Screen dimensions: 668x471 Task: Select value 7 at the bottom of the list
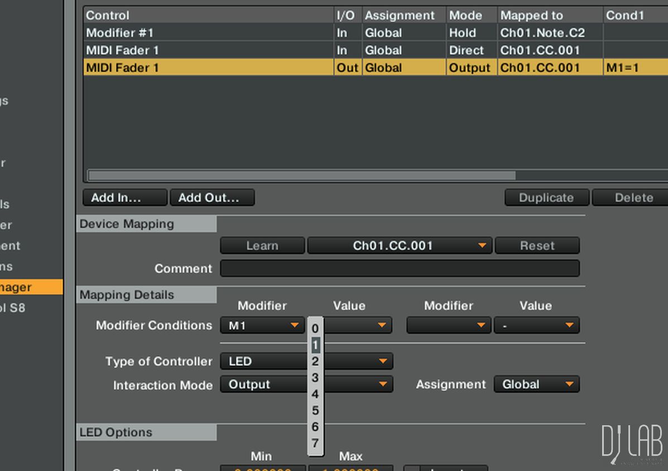315,444
